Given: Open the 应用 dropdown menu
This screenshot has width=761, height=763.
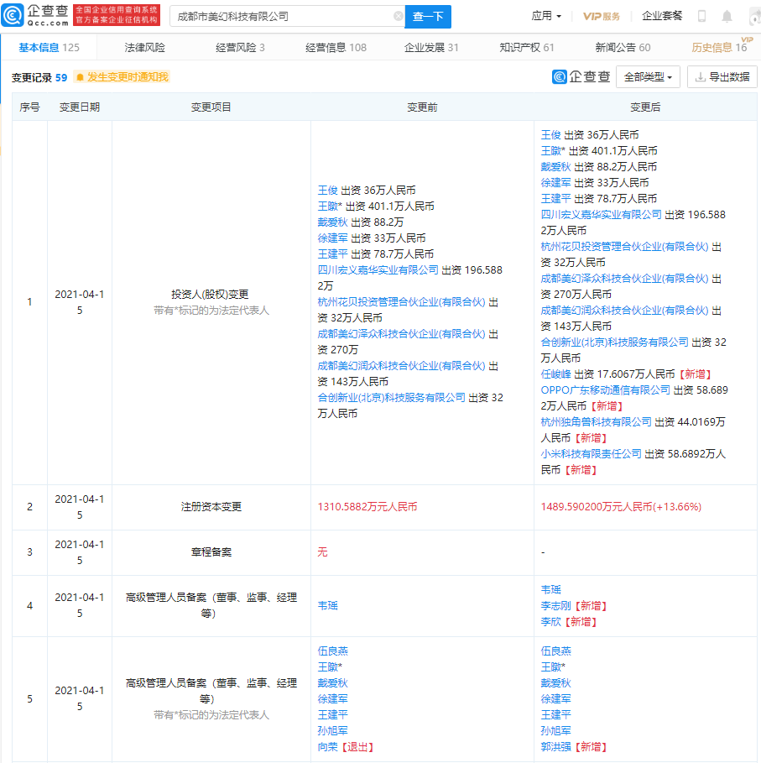Looking at the screenshot, I should click(x=546, y=16).
